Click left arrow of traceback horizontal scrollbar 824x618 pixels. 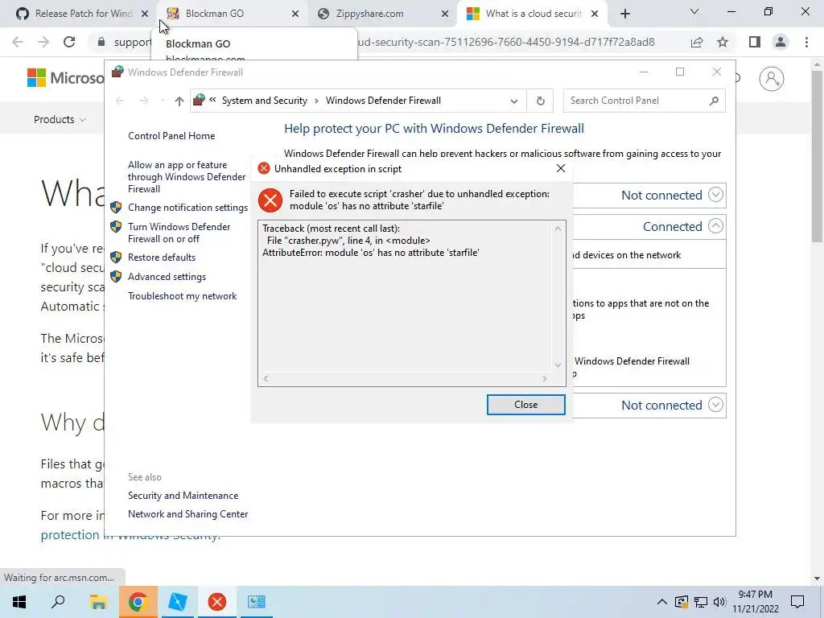pyautogui.click(x=266, y=378)
